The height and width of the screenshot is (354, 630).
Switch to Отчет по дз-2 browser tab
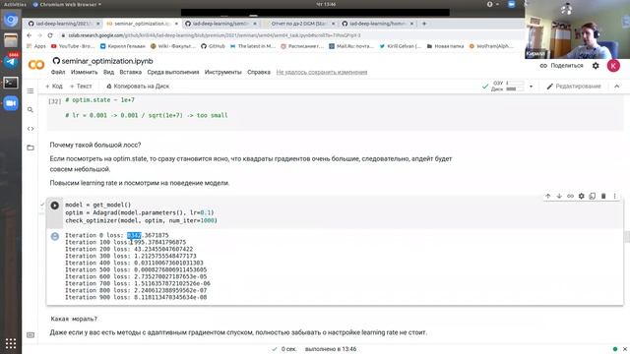tap(298, 24)
